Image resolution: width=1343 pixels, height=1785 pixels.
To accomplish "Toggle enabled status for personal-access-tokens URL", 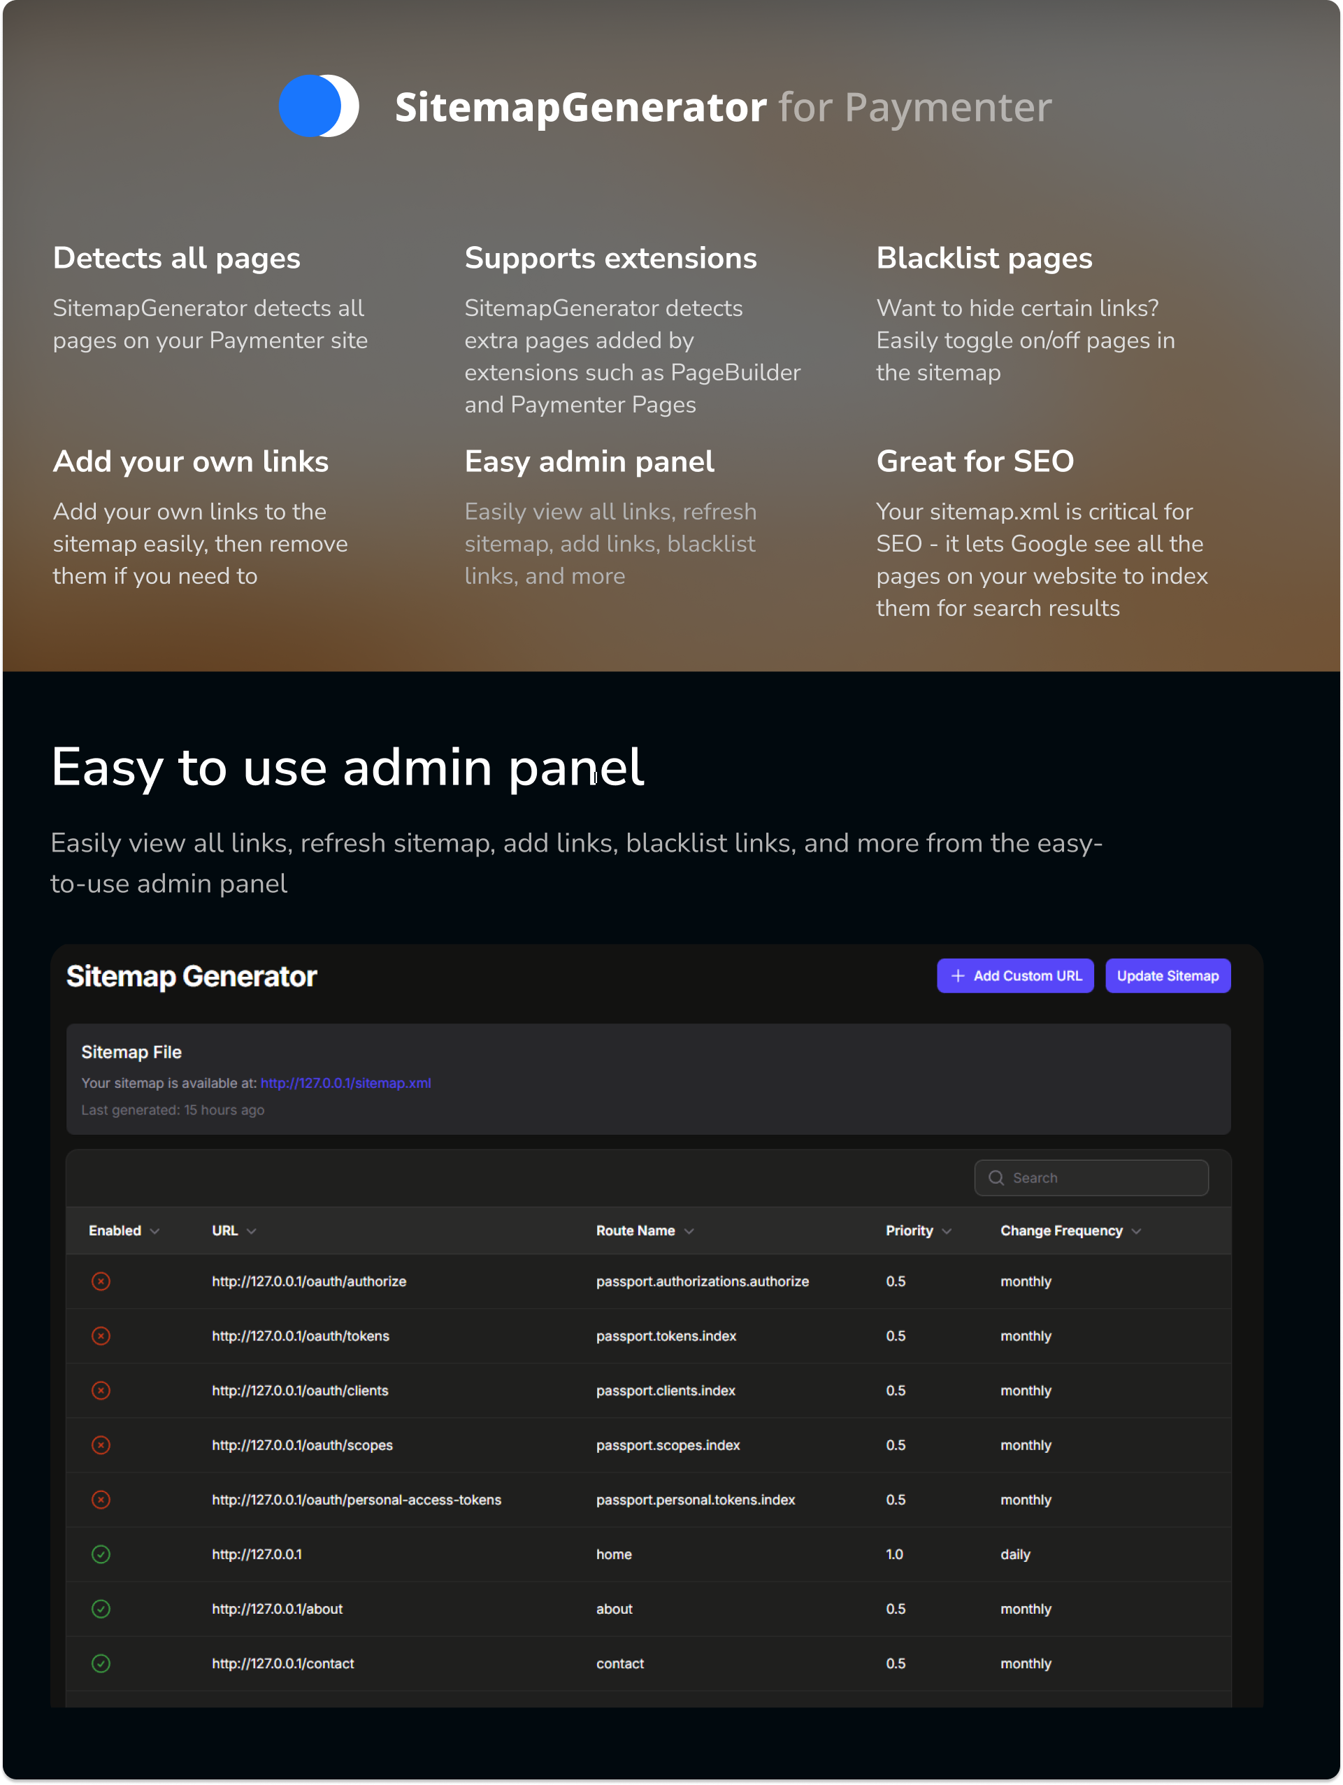I will pyautogui.click(x=101, y=1499).
